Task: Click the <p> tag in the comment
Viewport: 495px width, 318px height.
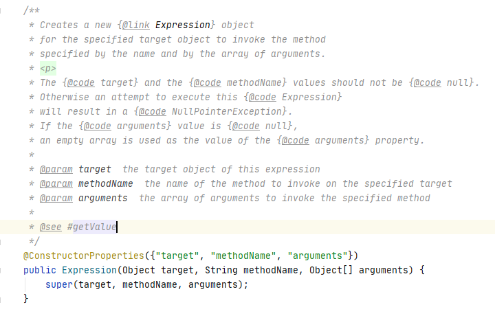Action: pos(47,68)
